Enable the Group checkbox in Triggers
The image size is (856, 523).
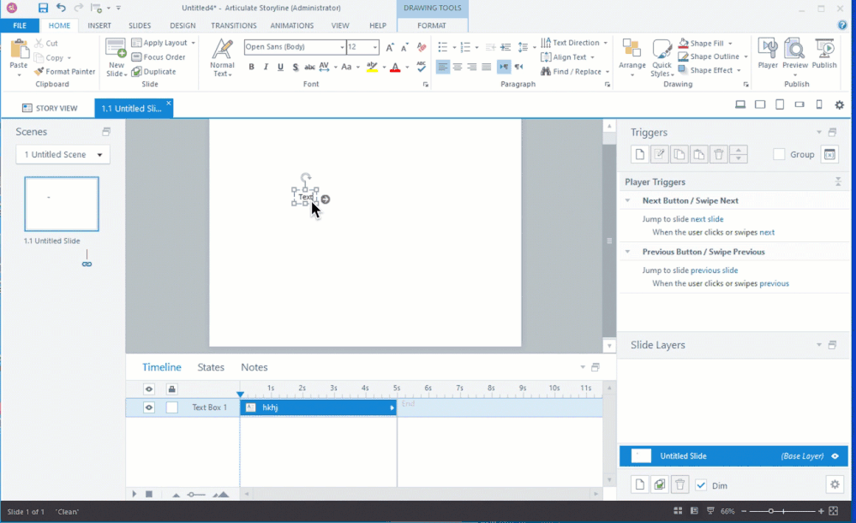(x=779, y=154)
